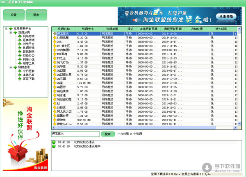Click the 124.02 MB size cell

click(x=84, y=83)
